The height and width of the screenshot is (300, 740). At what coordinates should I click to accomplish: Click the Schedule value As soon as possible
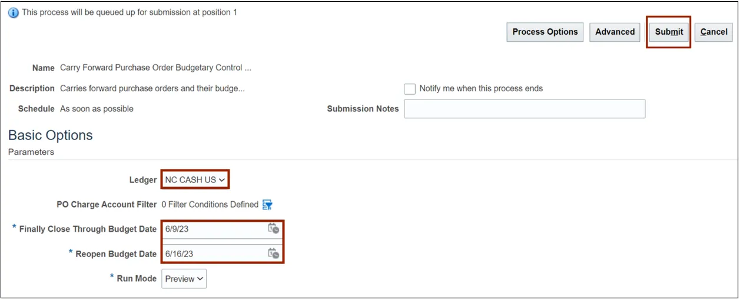[97, 109]
